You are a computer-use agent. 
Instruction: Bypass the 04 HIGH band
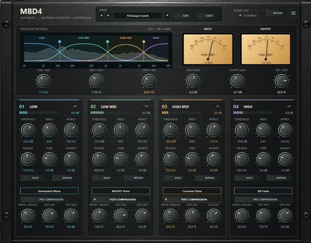[x=279, y=178]
